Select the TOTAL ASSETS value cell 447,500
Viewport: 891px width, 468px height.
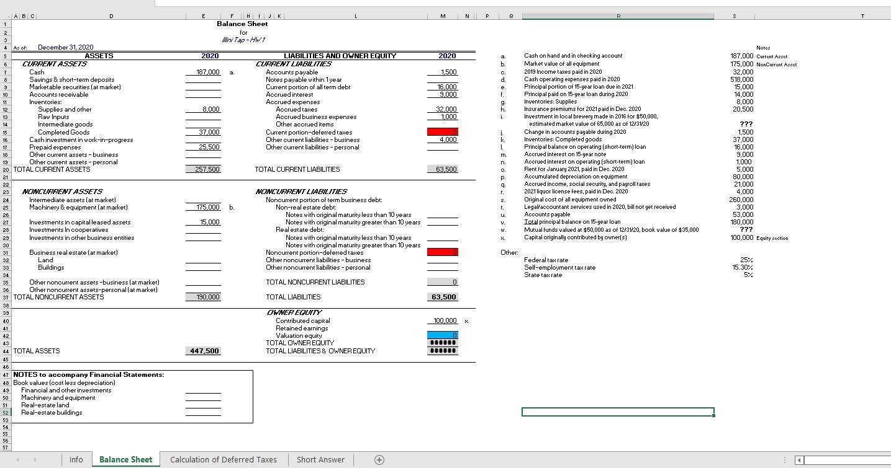pyautogui.click(x=204, y=350)
